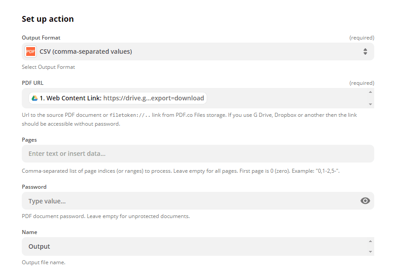Click the up-down chevron of Output Format

[x=365, y=52]
